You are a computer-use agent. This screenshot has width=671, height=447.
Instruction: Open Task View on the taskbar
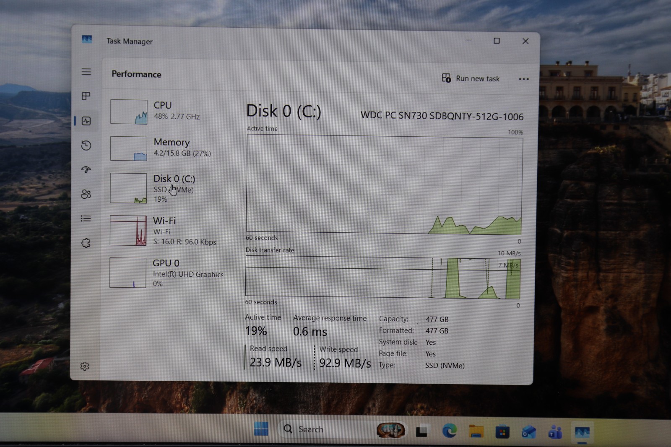[x=422, y=431]
